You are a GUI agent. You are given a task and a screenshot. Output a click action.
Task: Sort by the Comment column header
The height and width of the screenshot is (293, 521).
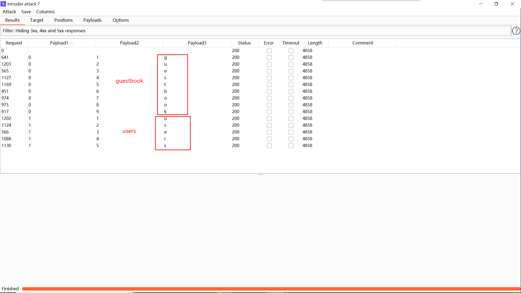click(363, 43)
